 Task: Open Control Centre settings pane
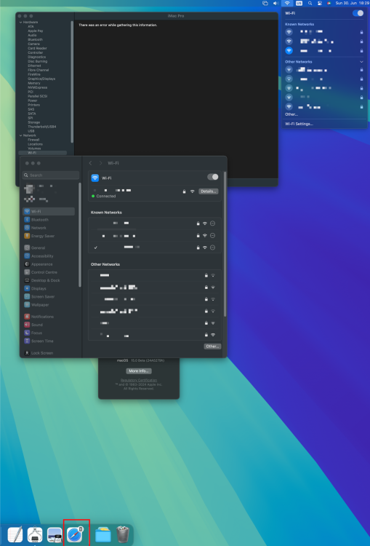tap(49, 272)
